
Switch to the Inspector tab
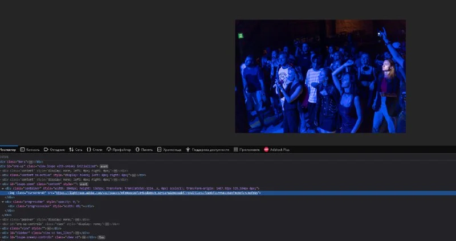pos(8,149)
